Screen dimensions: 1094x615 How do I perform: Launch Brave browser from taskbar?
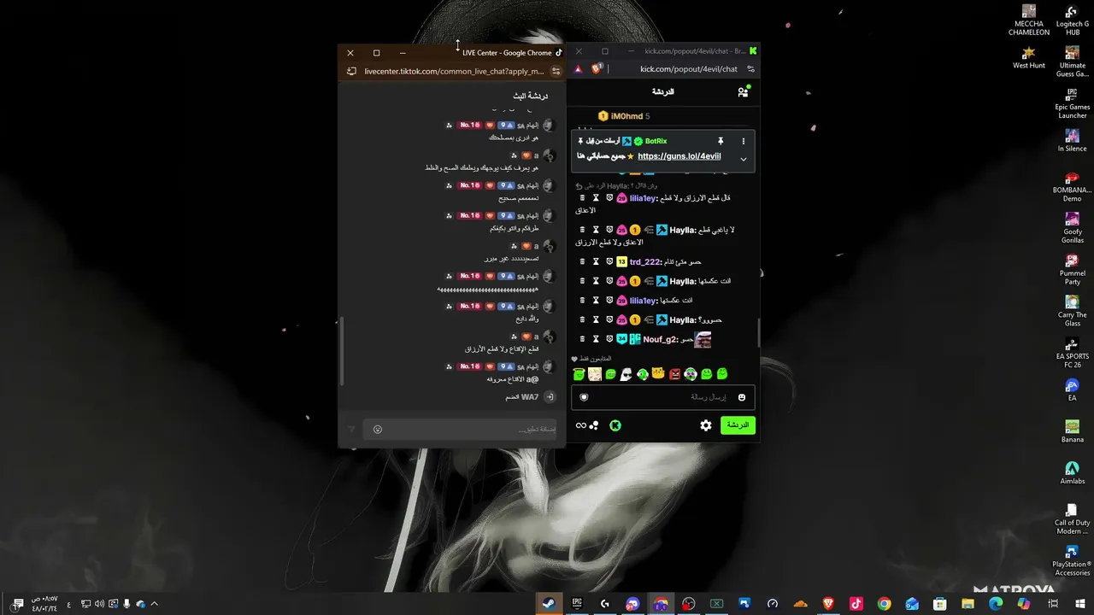828,604
